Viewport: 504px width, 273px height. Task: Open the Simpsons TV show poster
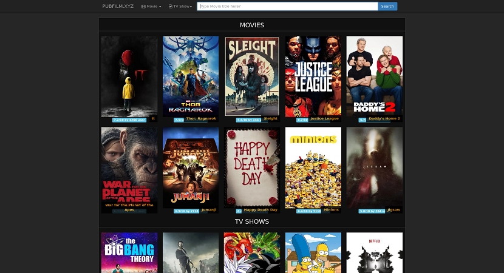(313, 253)
